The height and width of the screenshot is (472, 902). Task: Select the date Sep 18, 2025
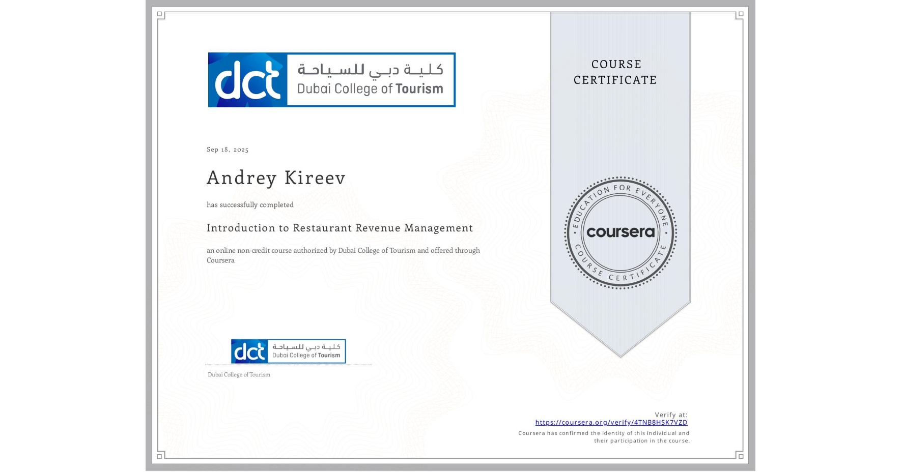(227, 149)
